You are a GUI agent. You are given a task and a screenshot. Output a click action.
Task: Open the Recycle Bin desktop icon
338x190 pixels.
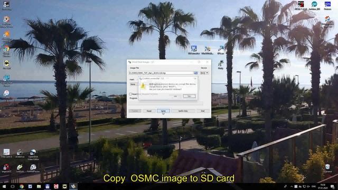coord(327,168)
